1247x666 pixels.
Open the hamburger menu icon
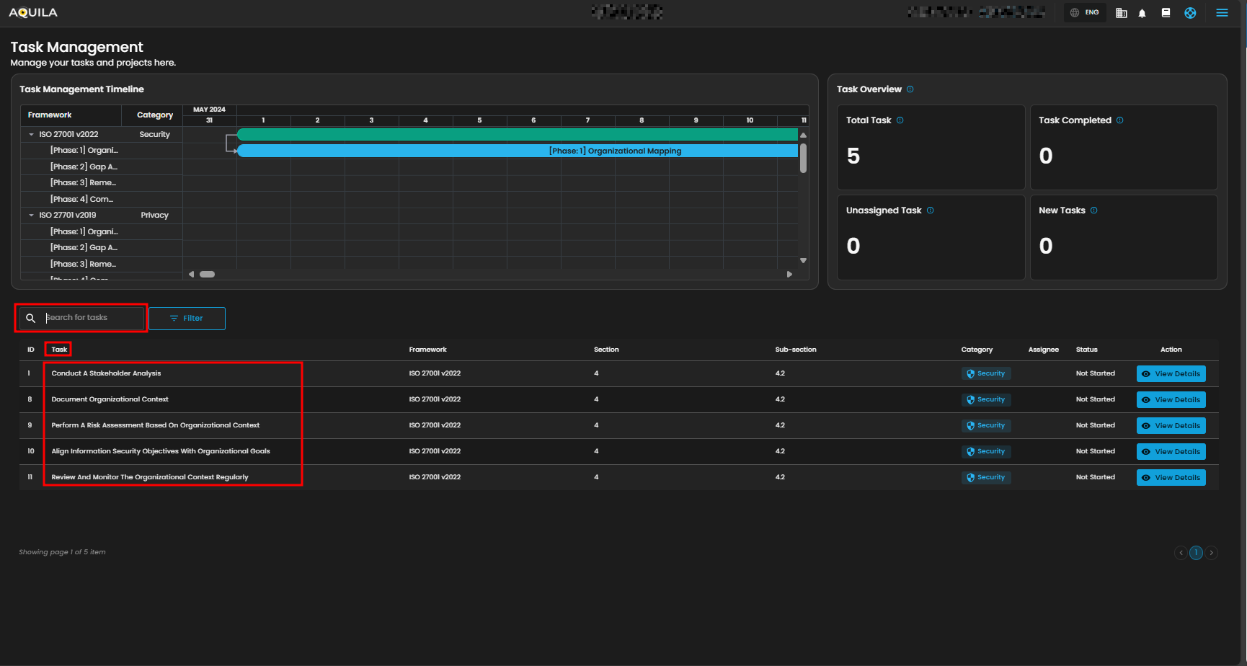[1222, 13]
